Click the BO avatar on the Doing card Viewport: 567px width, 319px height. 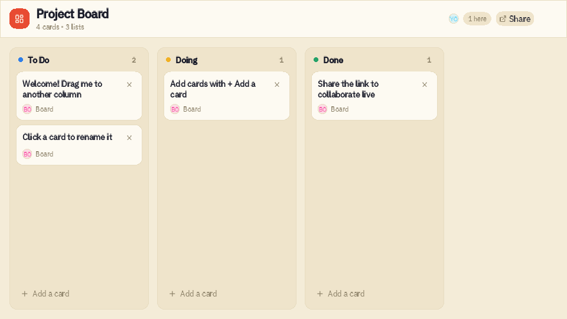175,109
